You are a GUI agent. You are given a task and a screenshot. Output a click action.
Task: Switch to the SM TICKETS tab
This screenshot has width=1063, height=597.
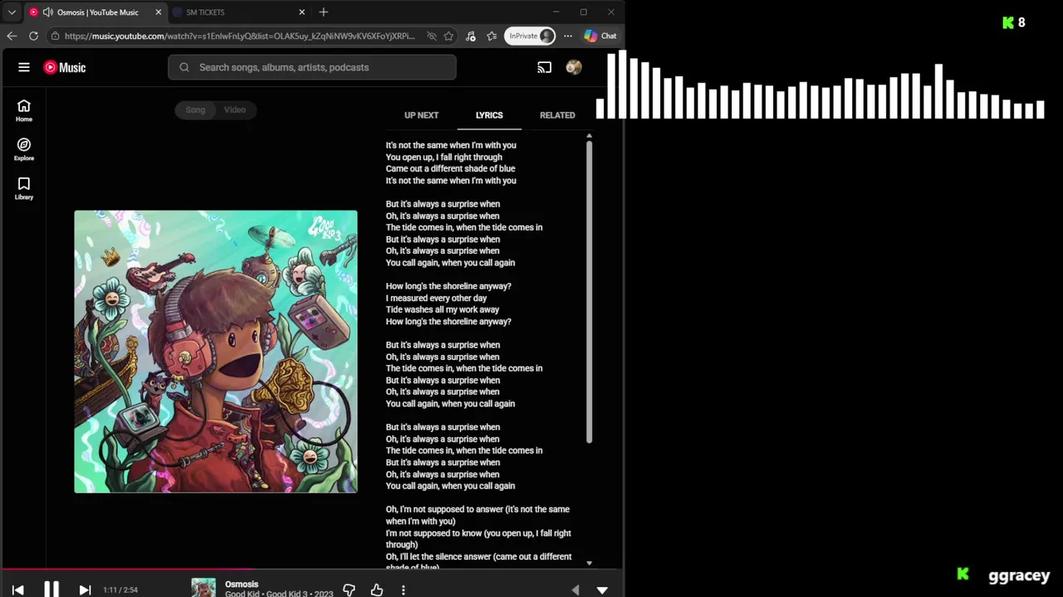[x=238, y=12]
